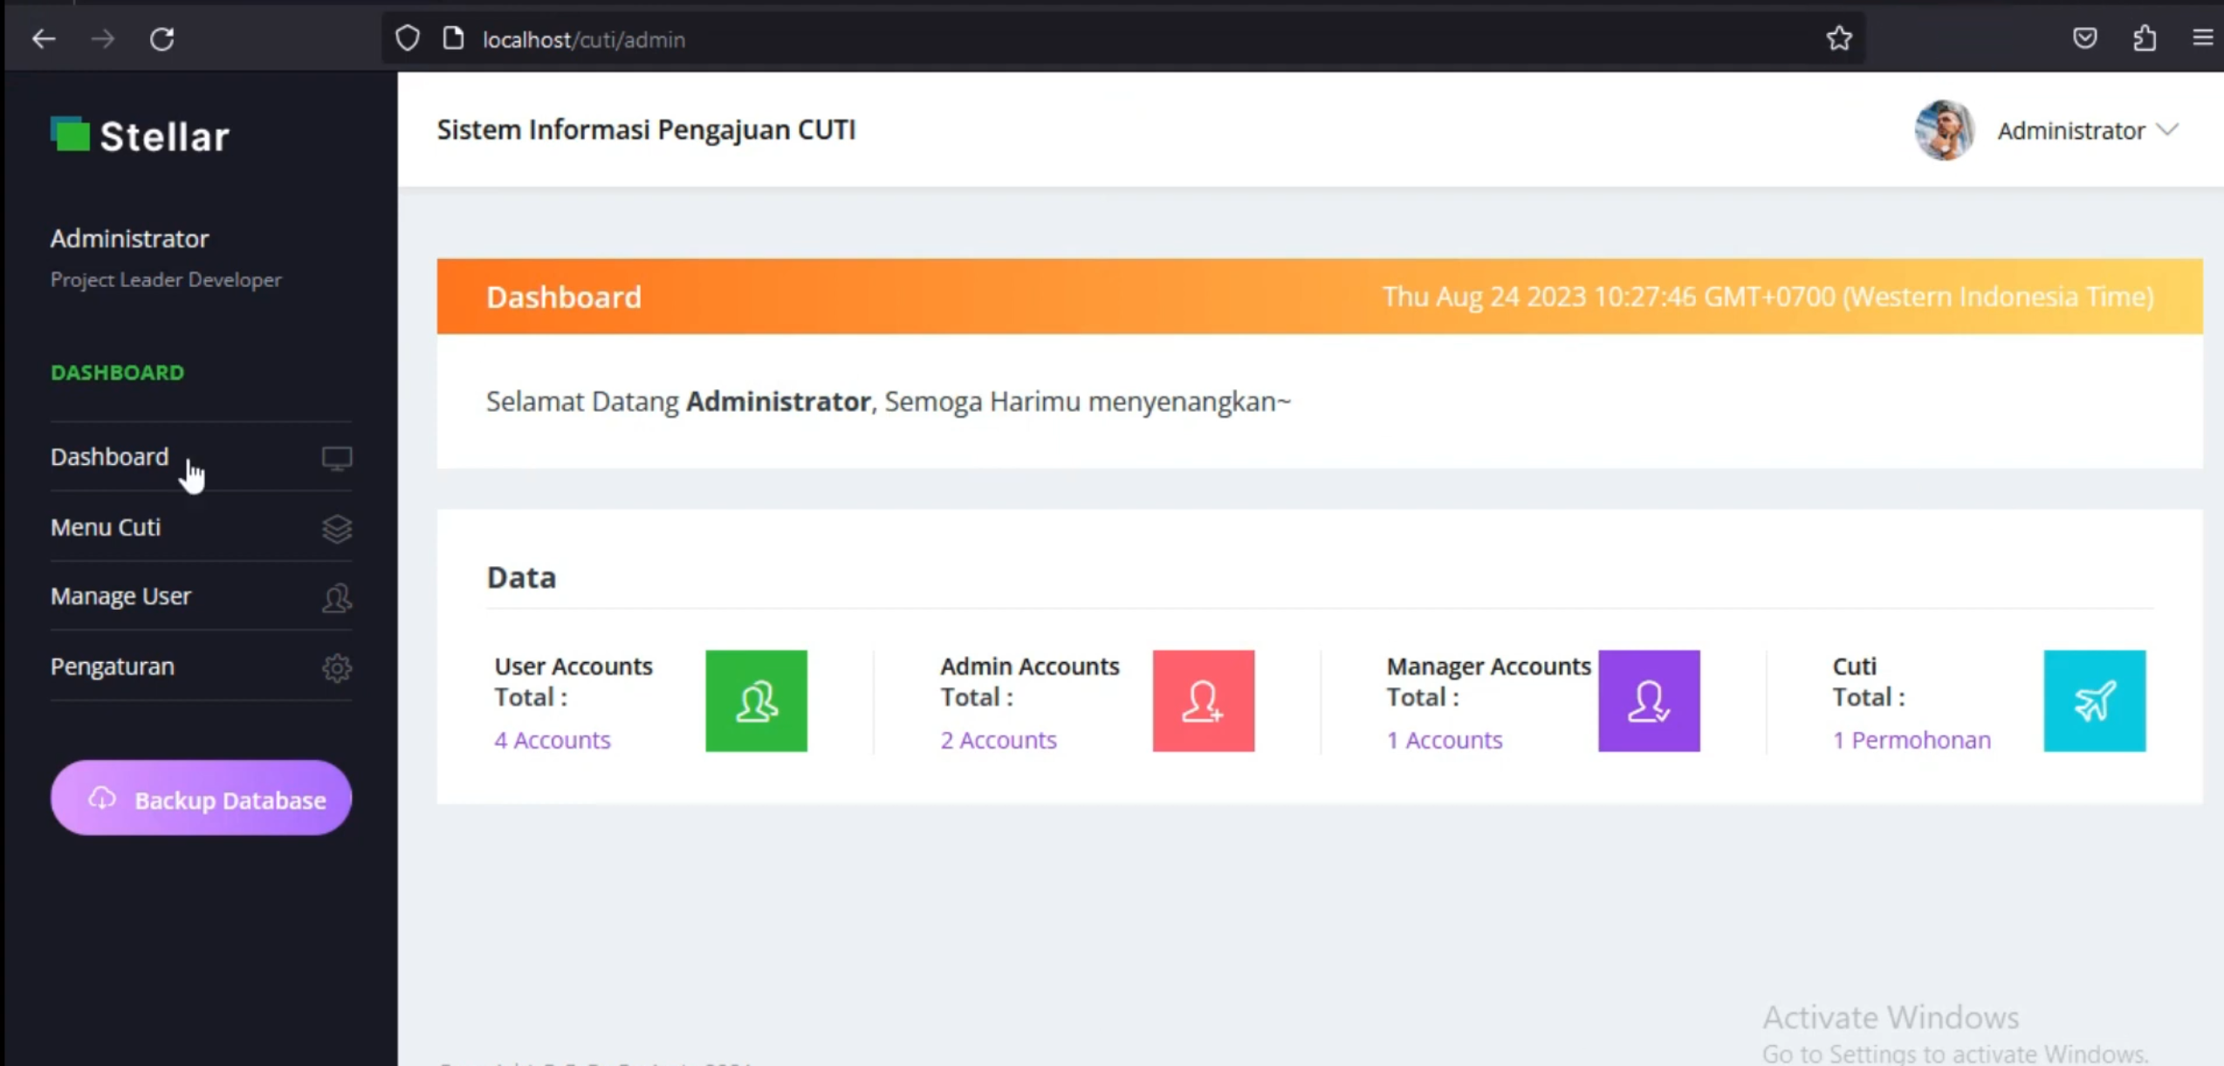Click the purple Manager Accounts icon tile
The height and width of the screenshot is (1066, 2224).
[1649, 700]
